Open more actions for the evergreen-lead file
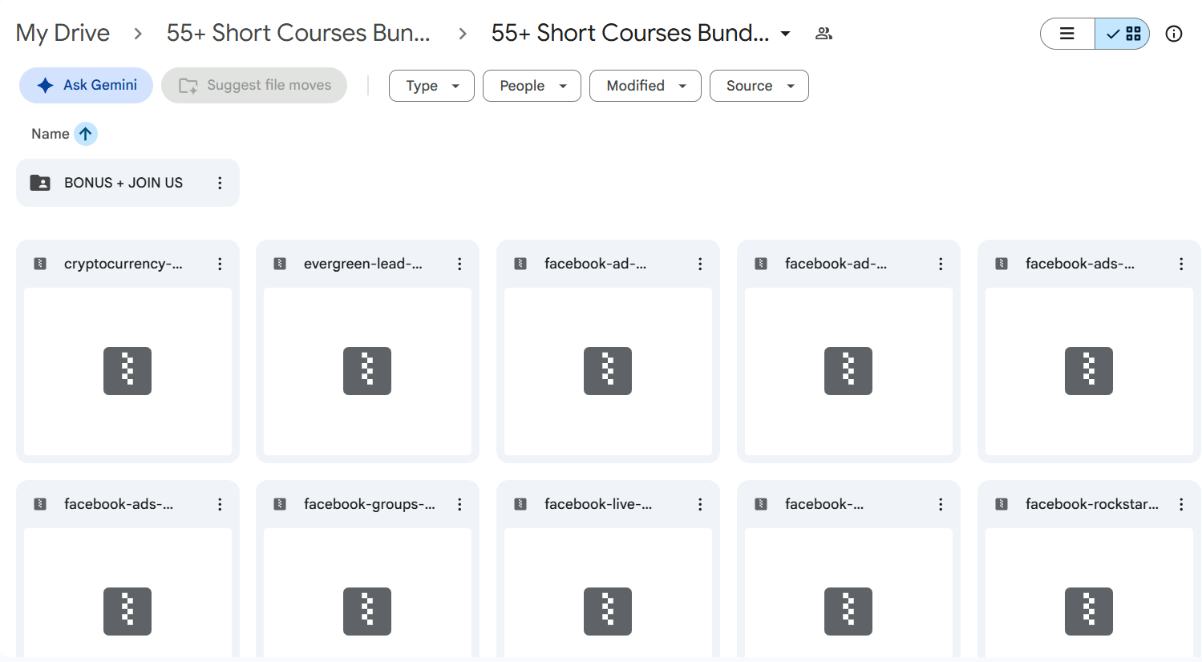The width and height of the screenshot is (1202, 662). click(459, 264)
